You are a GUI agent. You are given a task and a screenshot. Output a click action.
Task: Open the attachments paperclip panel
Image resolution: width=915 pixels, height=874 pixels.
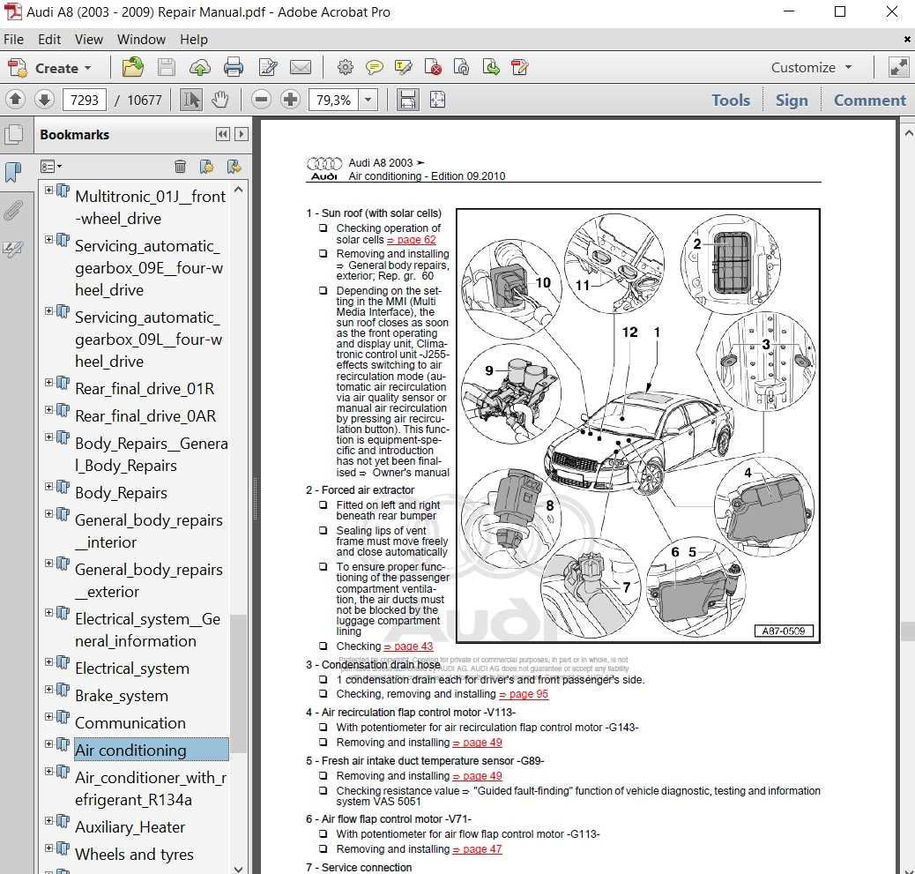pos(13,211)
